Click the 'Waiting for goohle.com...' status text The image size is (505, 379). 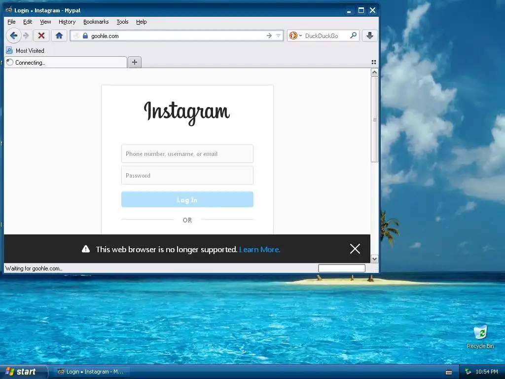(x=34, y=268)
